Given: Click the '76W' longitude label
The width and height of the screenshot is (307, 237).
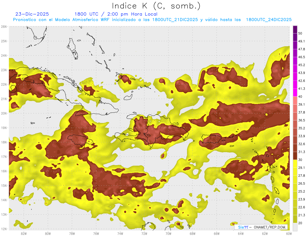Looking at the screenshot, I should 96,233.
